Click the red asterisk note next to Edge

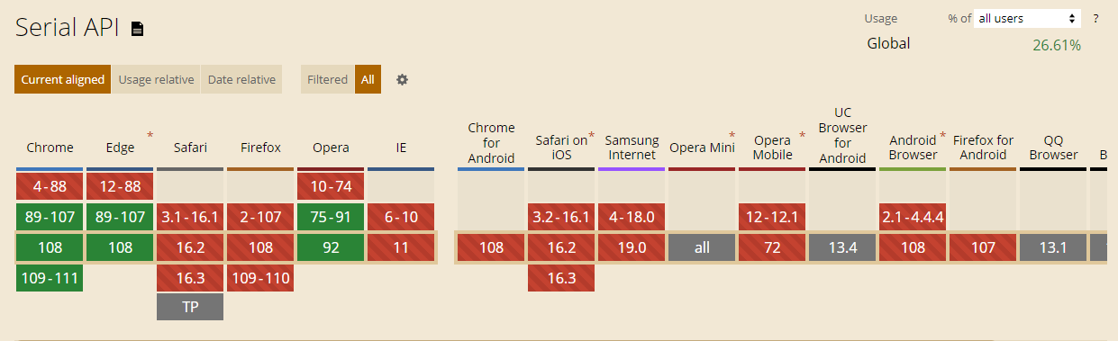pos(150,136)
